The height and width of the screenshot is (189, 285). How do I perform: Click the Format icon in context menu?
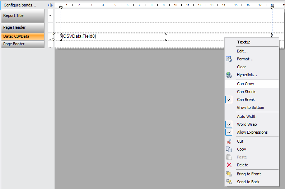pyautogui.click(x=229, y=59)
